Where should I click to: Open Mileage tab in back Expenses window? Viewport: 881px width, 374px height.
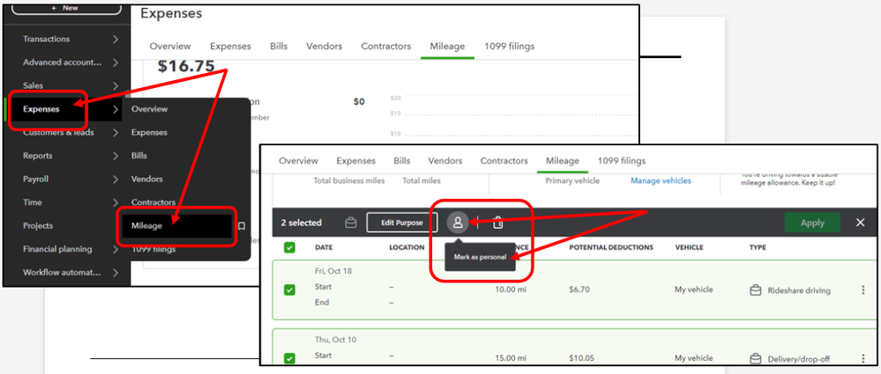447,47
